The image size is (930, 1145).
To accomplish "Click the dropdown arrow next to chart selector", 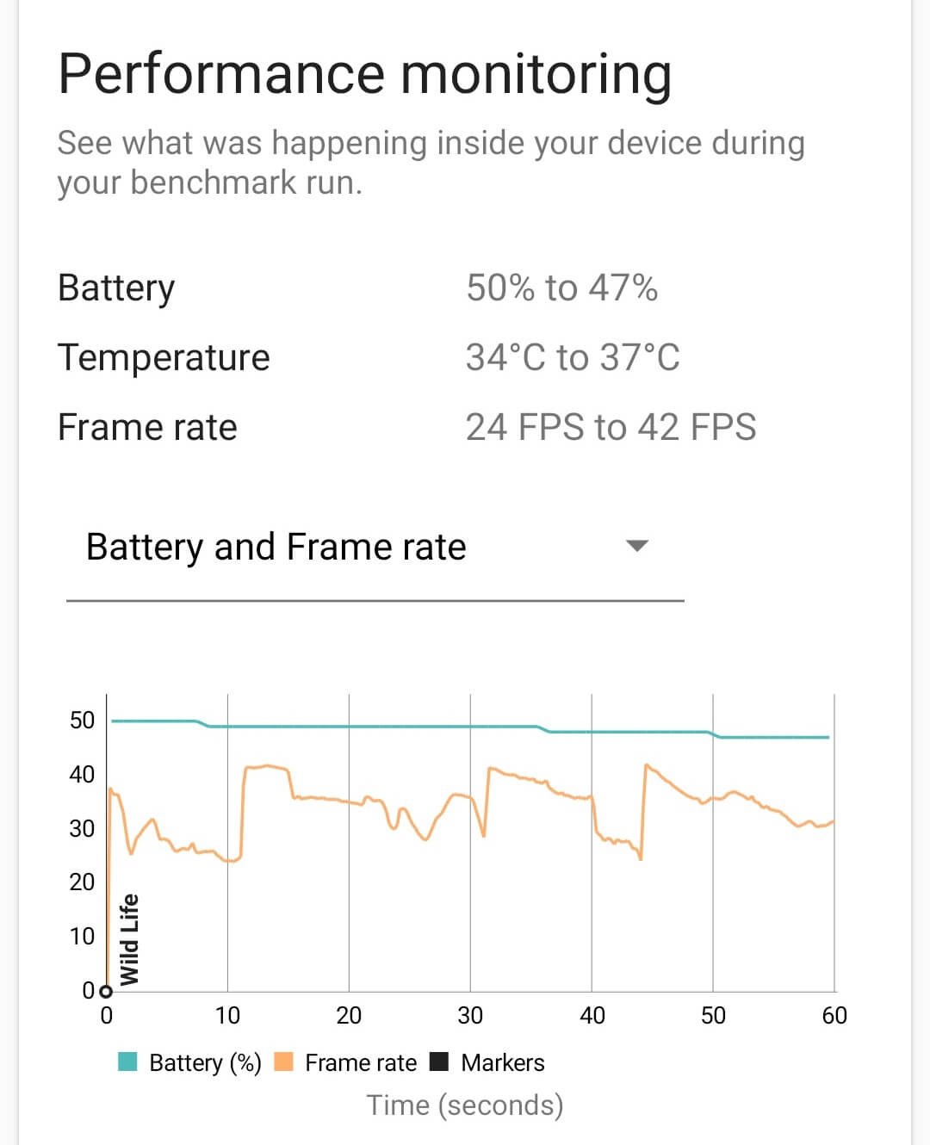I will 637,546.
